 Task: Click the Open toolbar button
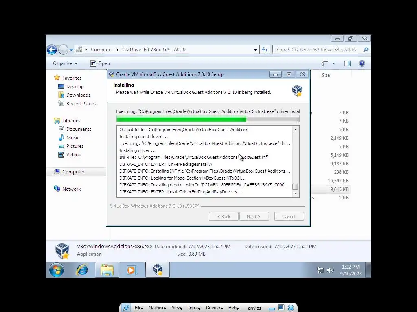pyautogui.click(x=100, y=63)
